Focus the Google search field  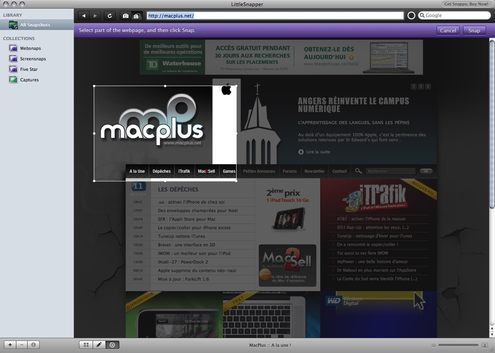coord(455,16)
